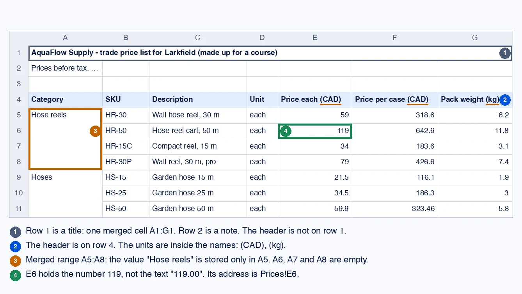522x294 pixels.
Task: Click the 'Price each (CAD)' header cell
Action: tap(315, 100)
